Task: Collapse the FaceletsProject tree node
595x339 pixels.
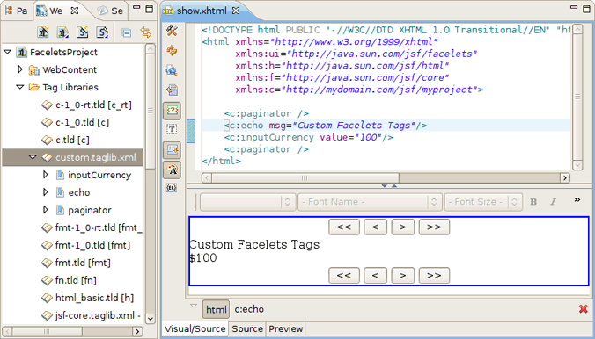Action: [8, 52]
